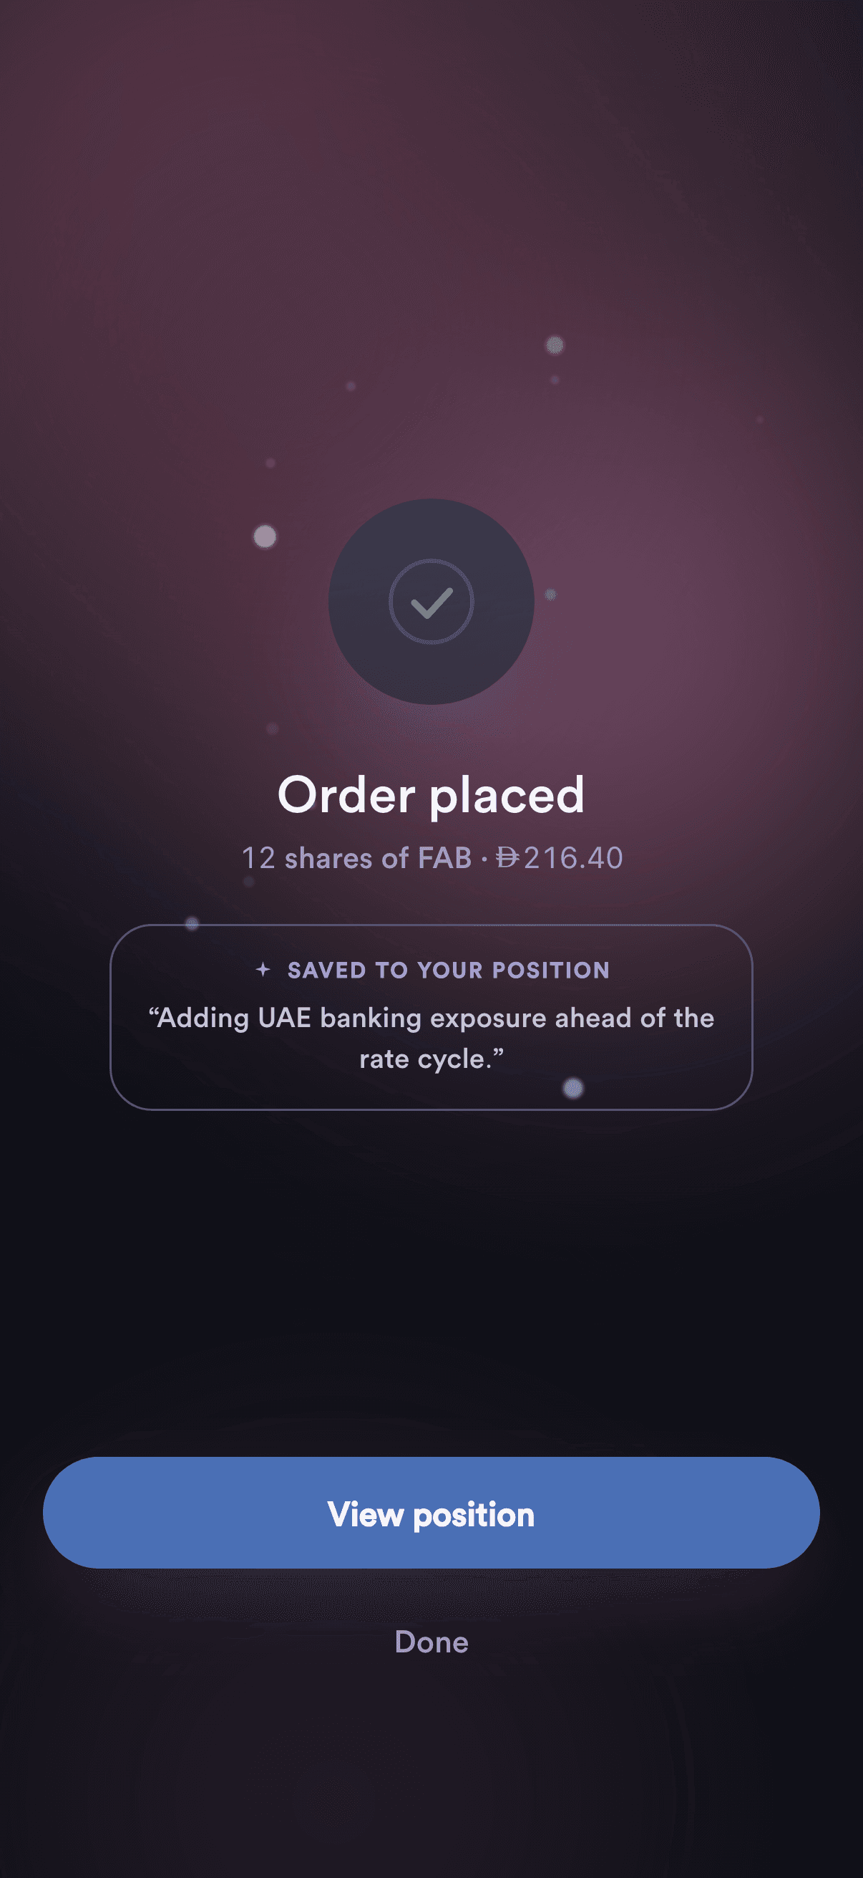863x1878 pixels.
Task: Click the bright dot above the success badge
Action: (x=555, y=345)
